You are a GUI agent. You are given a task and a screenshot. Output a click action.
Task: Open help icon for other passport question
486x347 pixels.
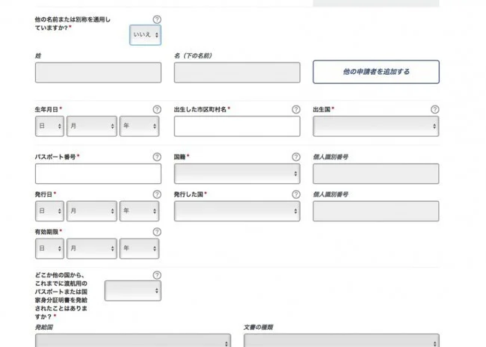(x=157, y=275)
